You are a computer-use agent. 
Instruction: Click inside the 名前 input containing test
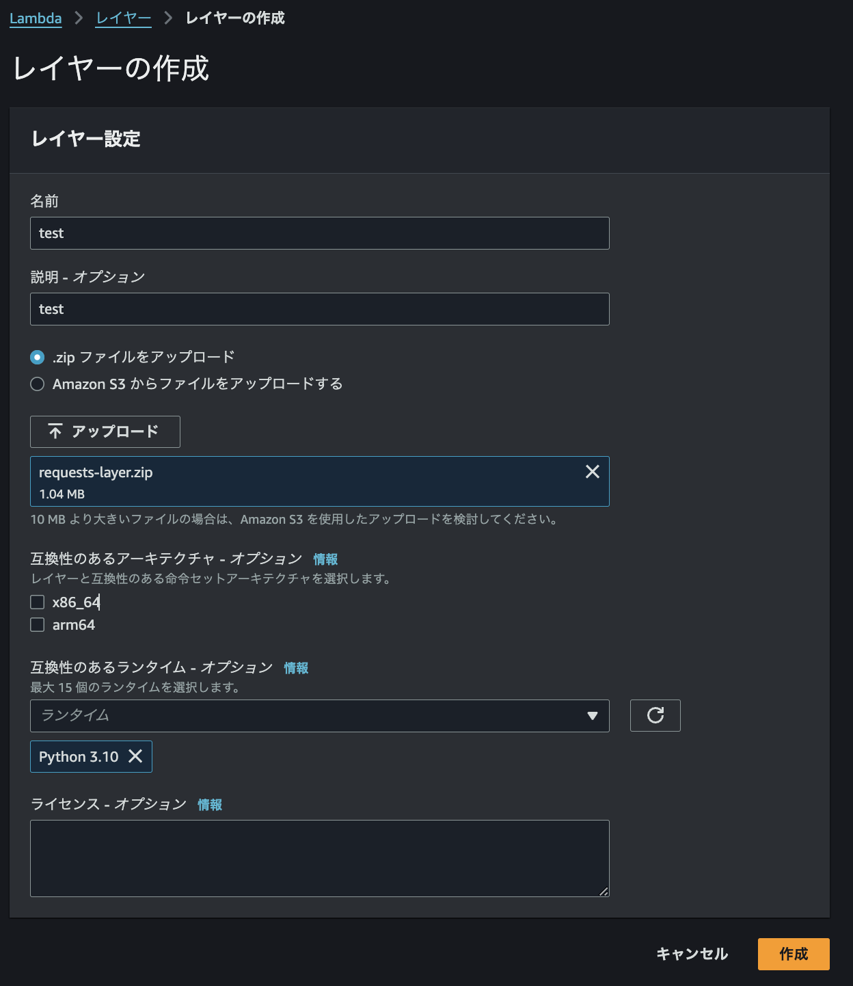[x=319, y=232]
